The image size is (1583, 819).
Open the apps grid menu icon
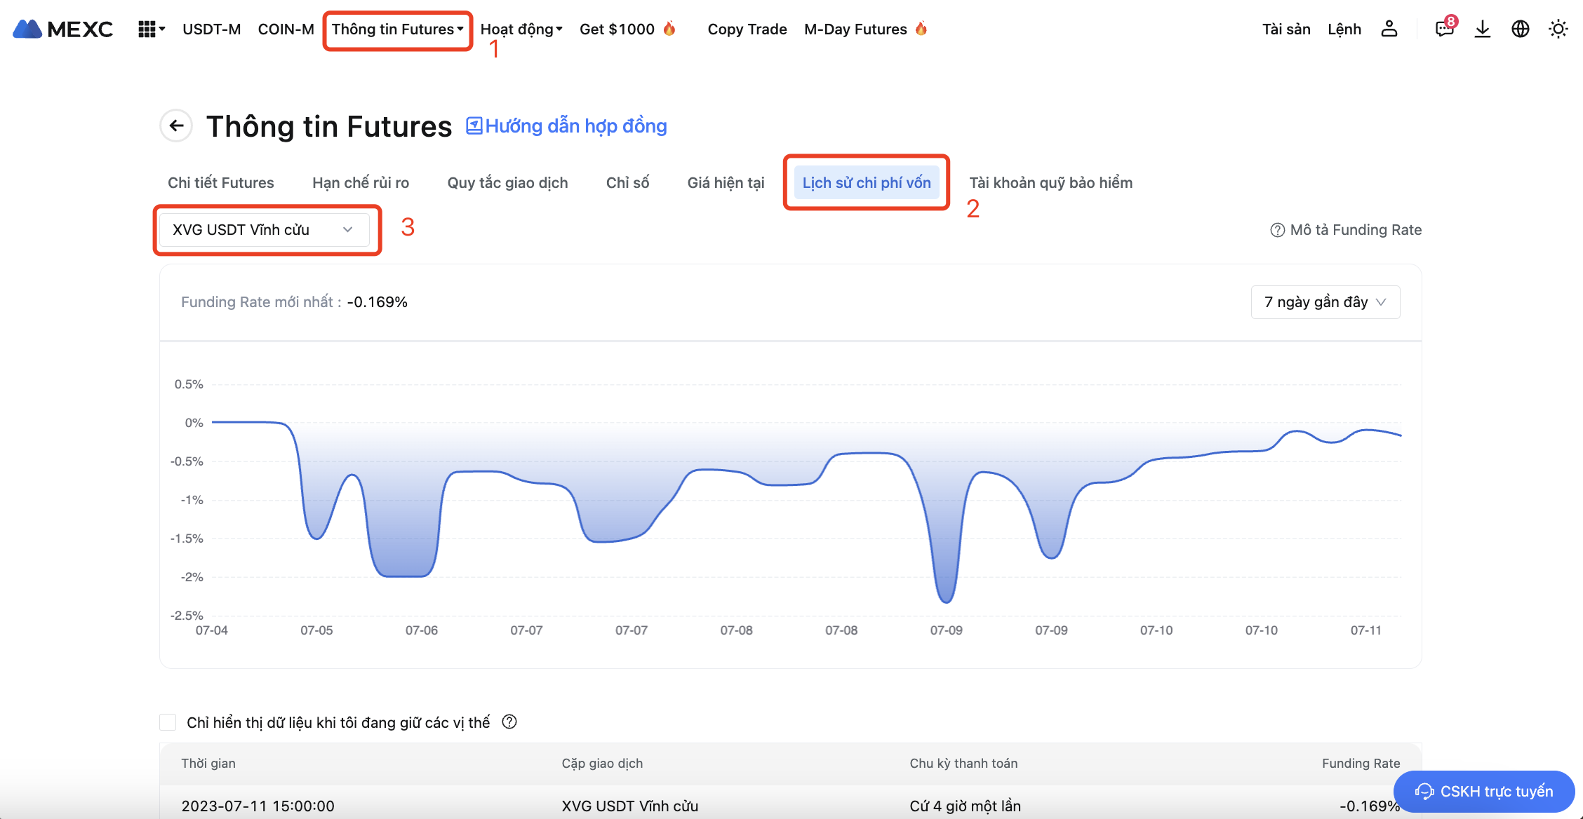tap(147, 29)
